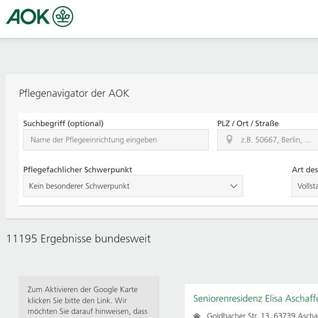
Task: Open the Art des dropdown showing Vollsta
Action: pos(305,186)
